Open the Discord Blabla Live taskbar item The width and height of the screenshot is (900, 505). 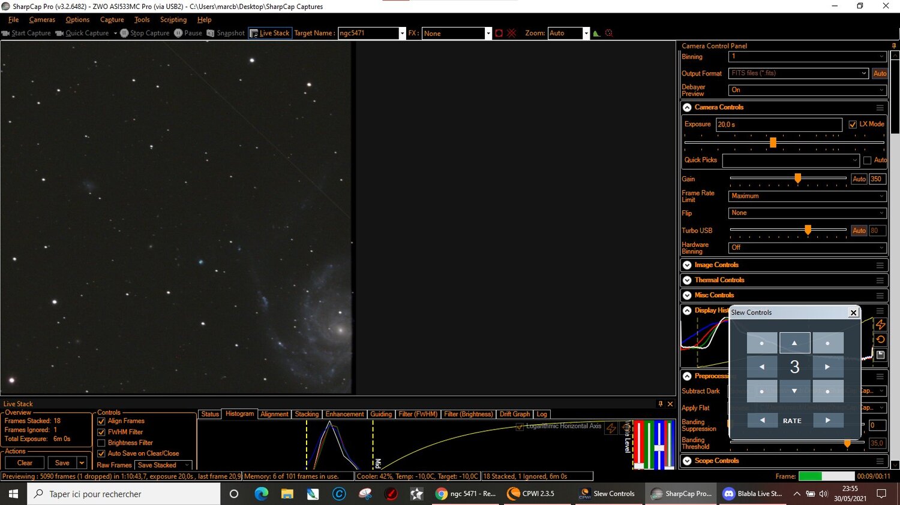pos(752,494)
